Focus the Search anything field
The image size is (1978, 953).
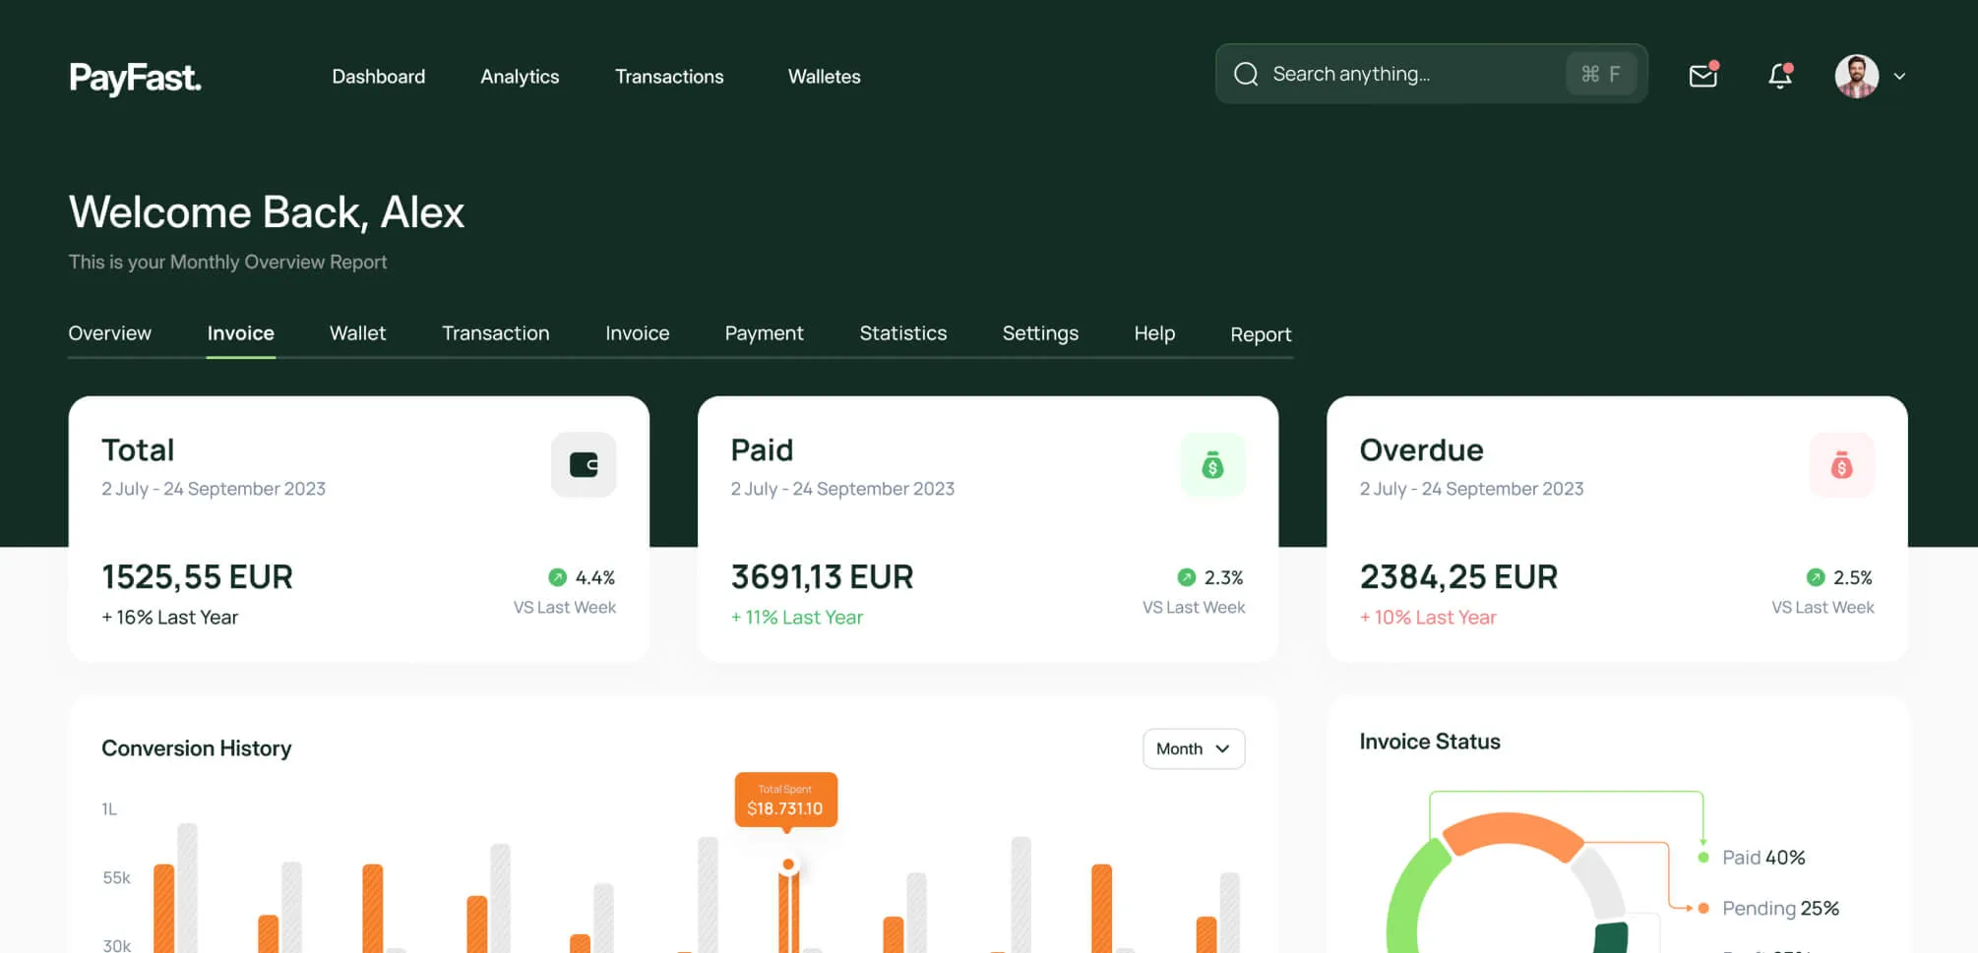click(1431, 74)
